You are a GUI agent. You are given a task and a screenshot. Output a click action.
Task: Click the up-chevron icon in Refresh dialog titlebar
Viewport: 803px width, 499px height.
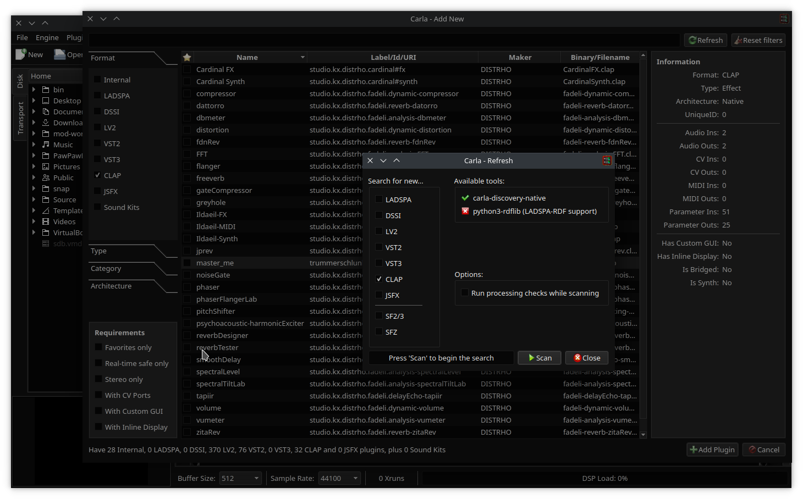[x=397, y=160]
